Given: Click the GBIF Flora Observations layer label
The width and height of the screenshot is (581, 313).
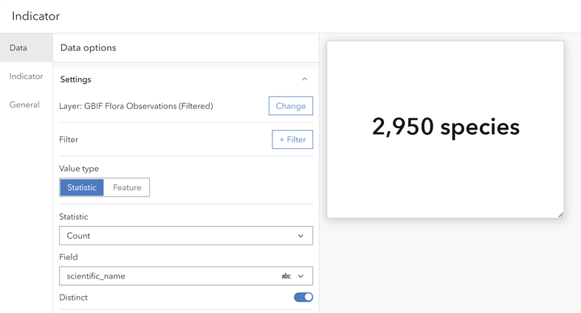Looking at the screenshot, I should tap(136, 106).
